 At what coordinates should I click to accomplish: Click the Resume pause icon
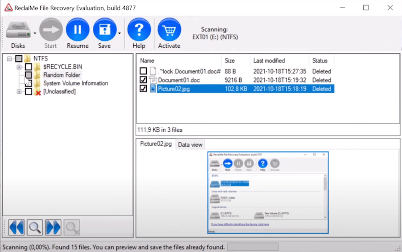pyautogui.click(x=78, y=30)
